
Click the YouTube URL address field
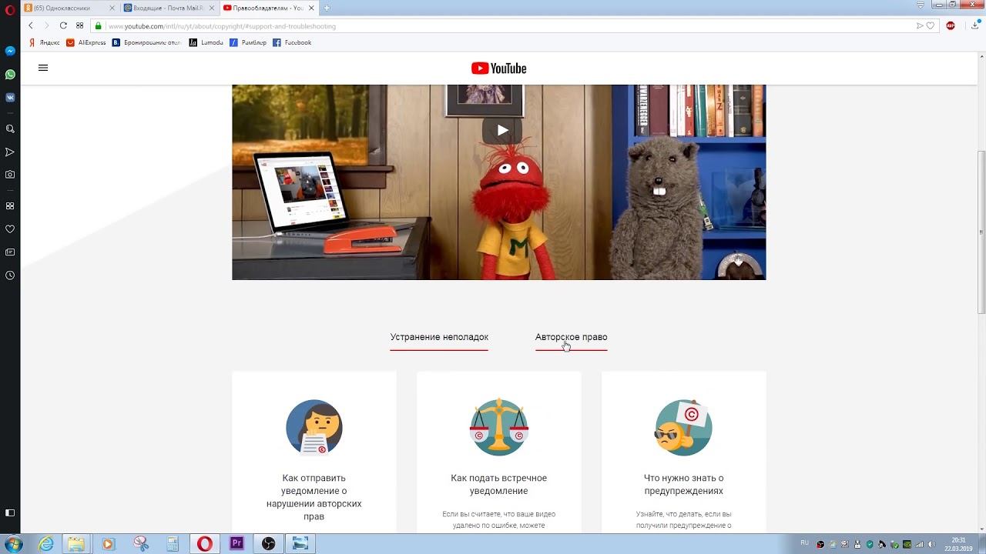tap(508, 25)
